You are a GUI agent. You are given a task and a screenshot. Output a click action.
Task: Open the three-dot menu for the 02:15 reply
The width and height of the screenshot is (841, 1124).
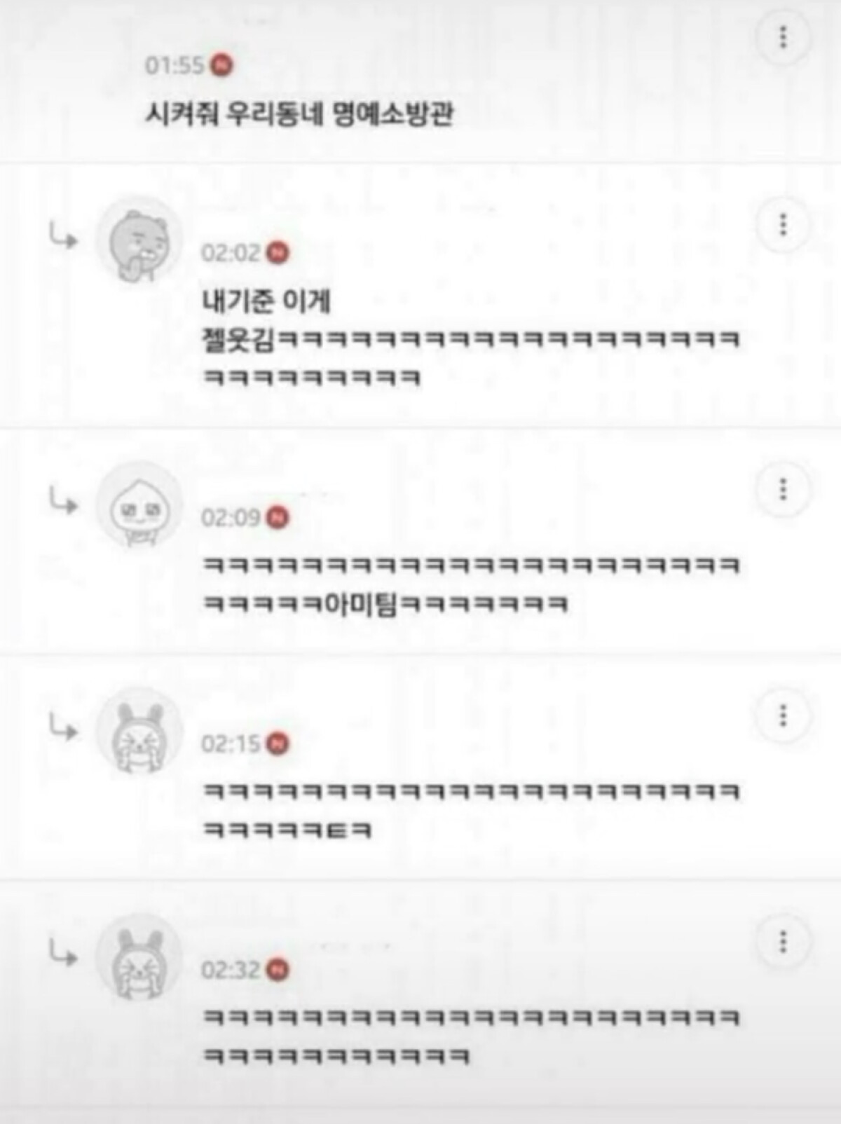(783, 715)
